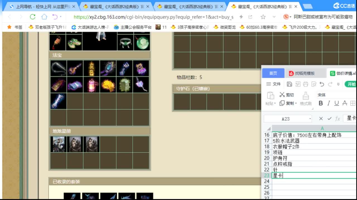Switch to the 上网导航 browser tab
This screenshot has height=200, width=357.
42,6
